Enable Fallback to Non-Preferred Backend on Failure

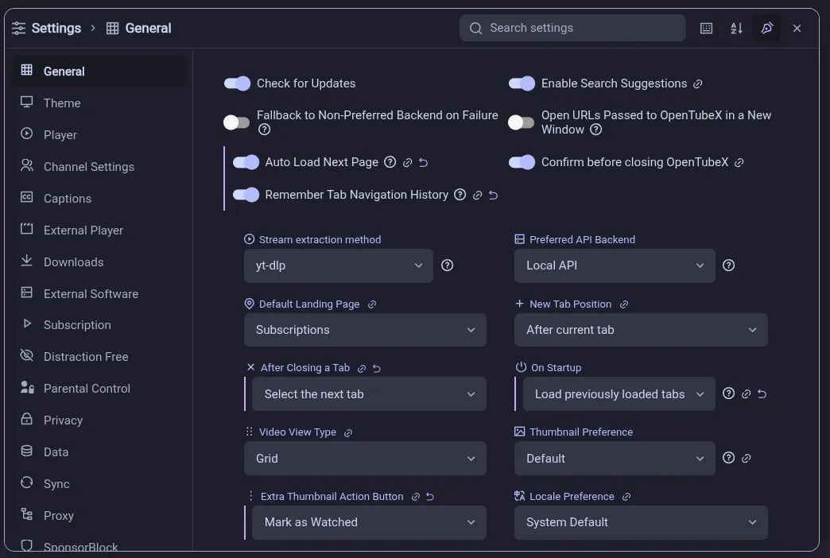237,122
